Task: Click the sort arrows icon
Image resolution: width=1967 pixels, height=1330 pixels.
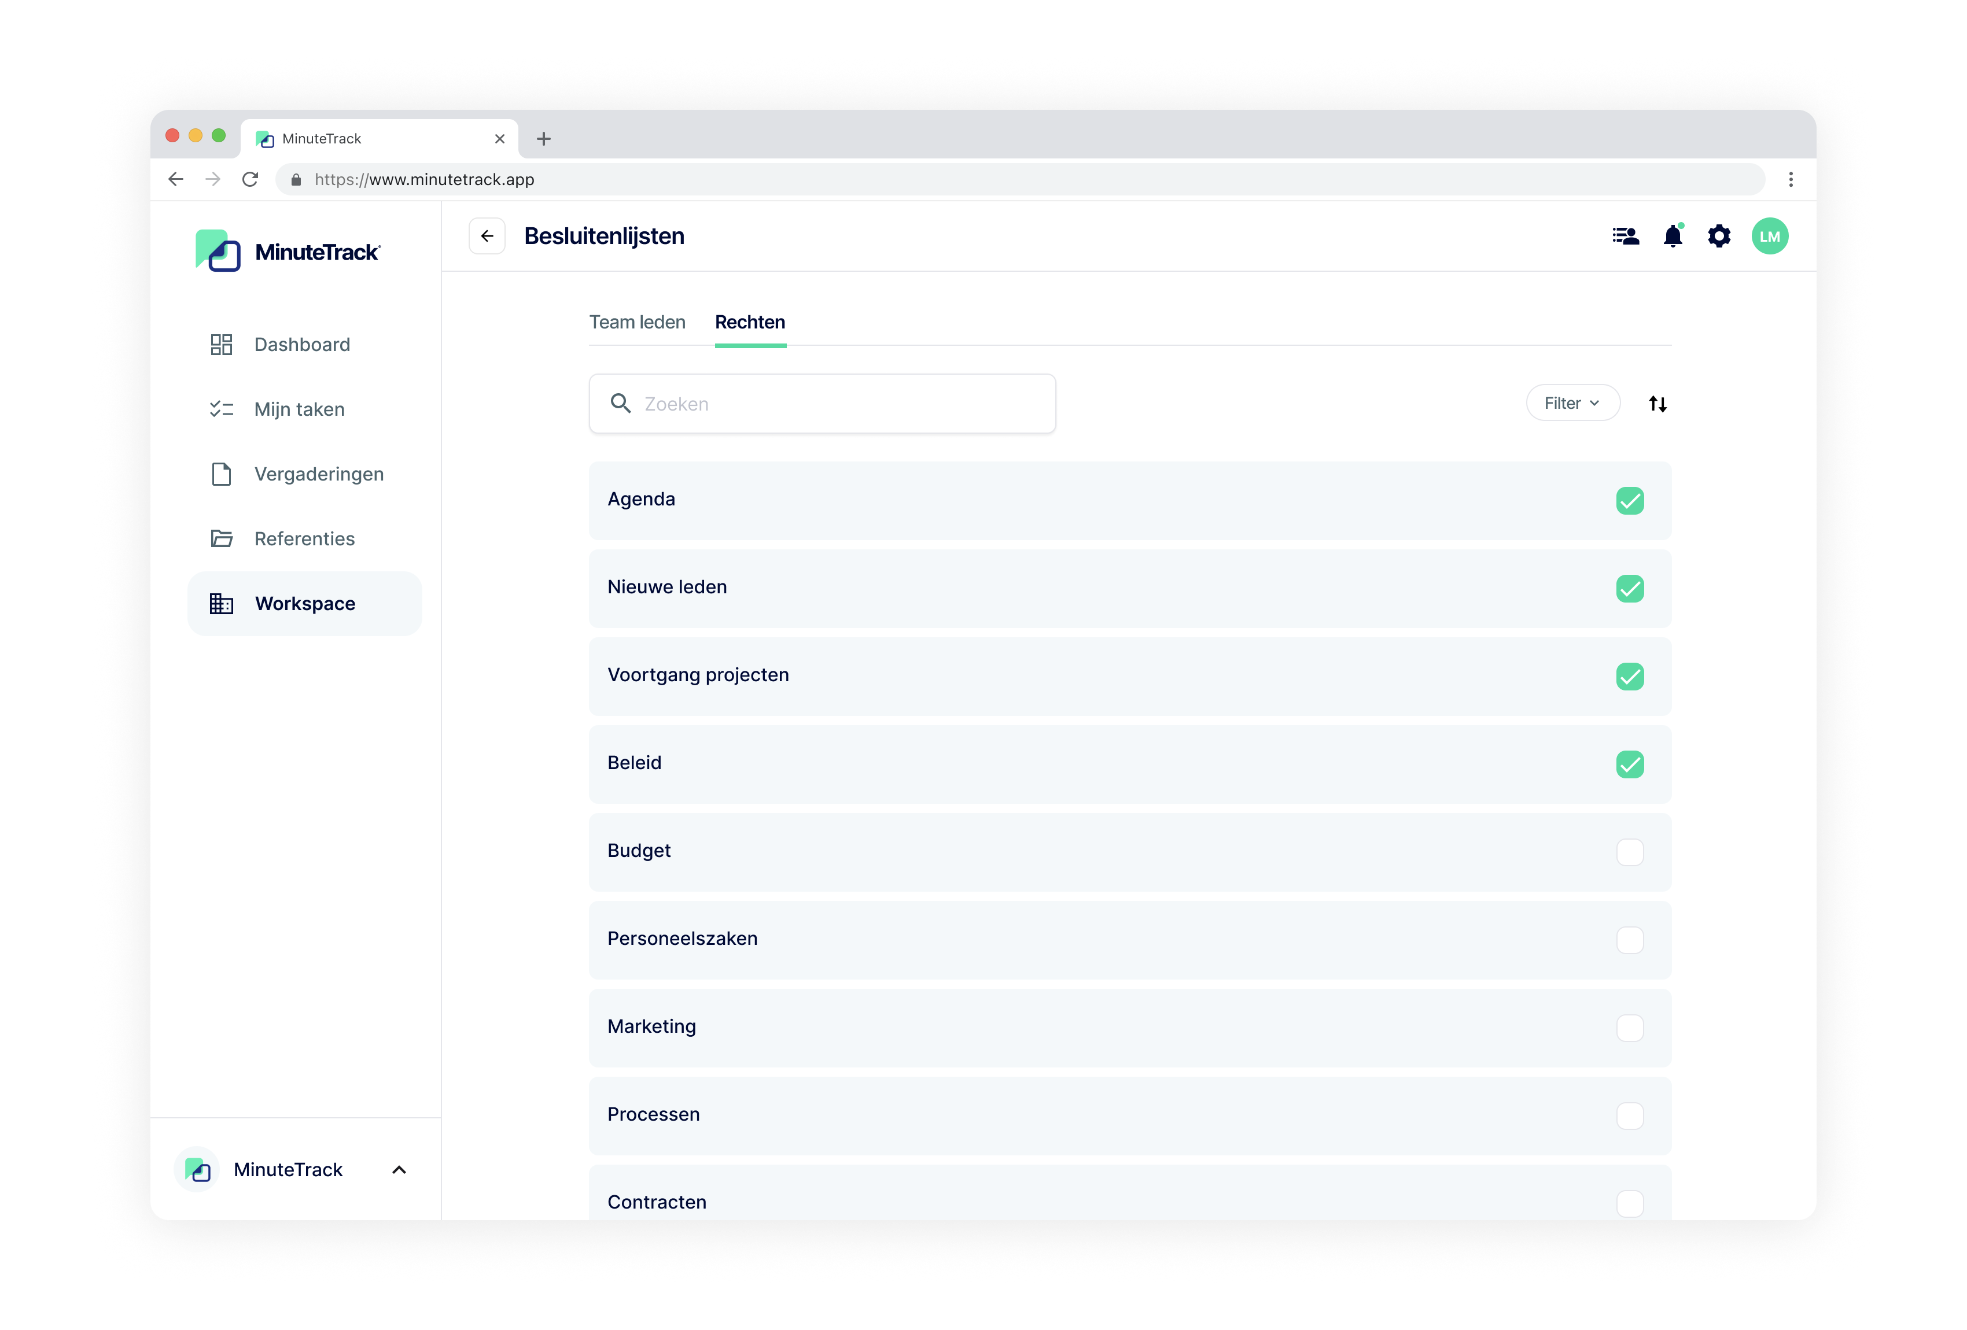Action: click(1657, 404)
